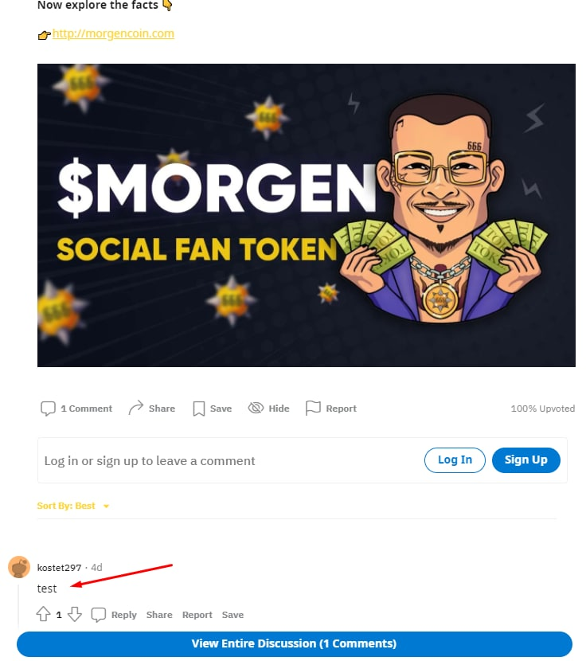Screen dimensions: 586x661
Task: Open the morgencoin.com link
Action: [x=113, y=33]
